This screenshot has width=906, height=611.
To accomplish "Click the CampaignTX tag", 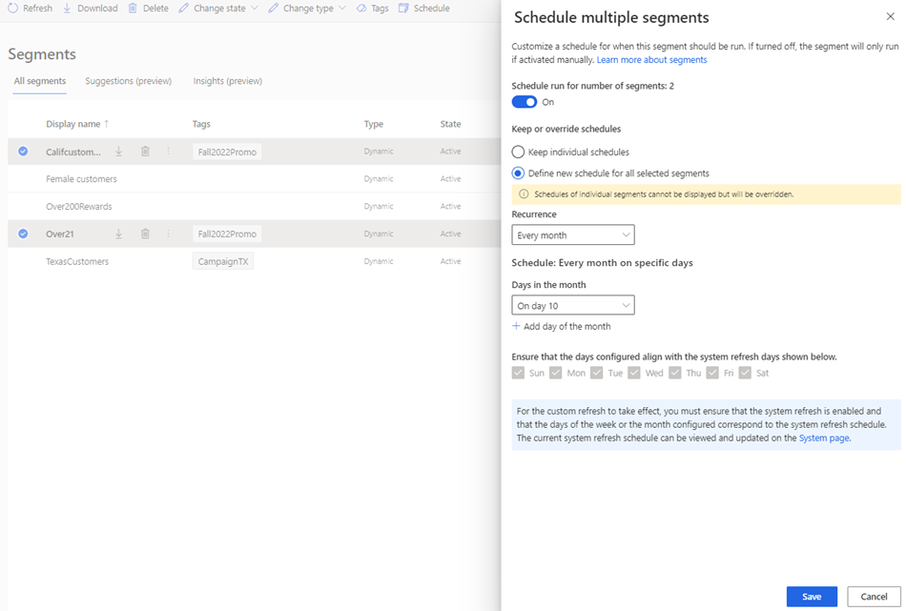I will (223, 261).
